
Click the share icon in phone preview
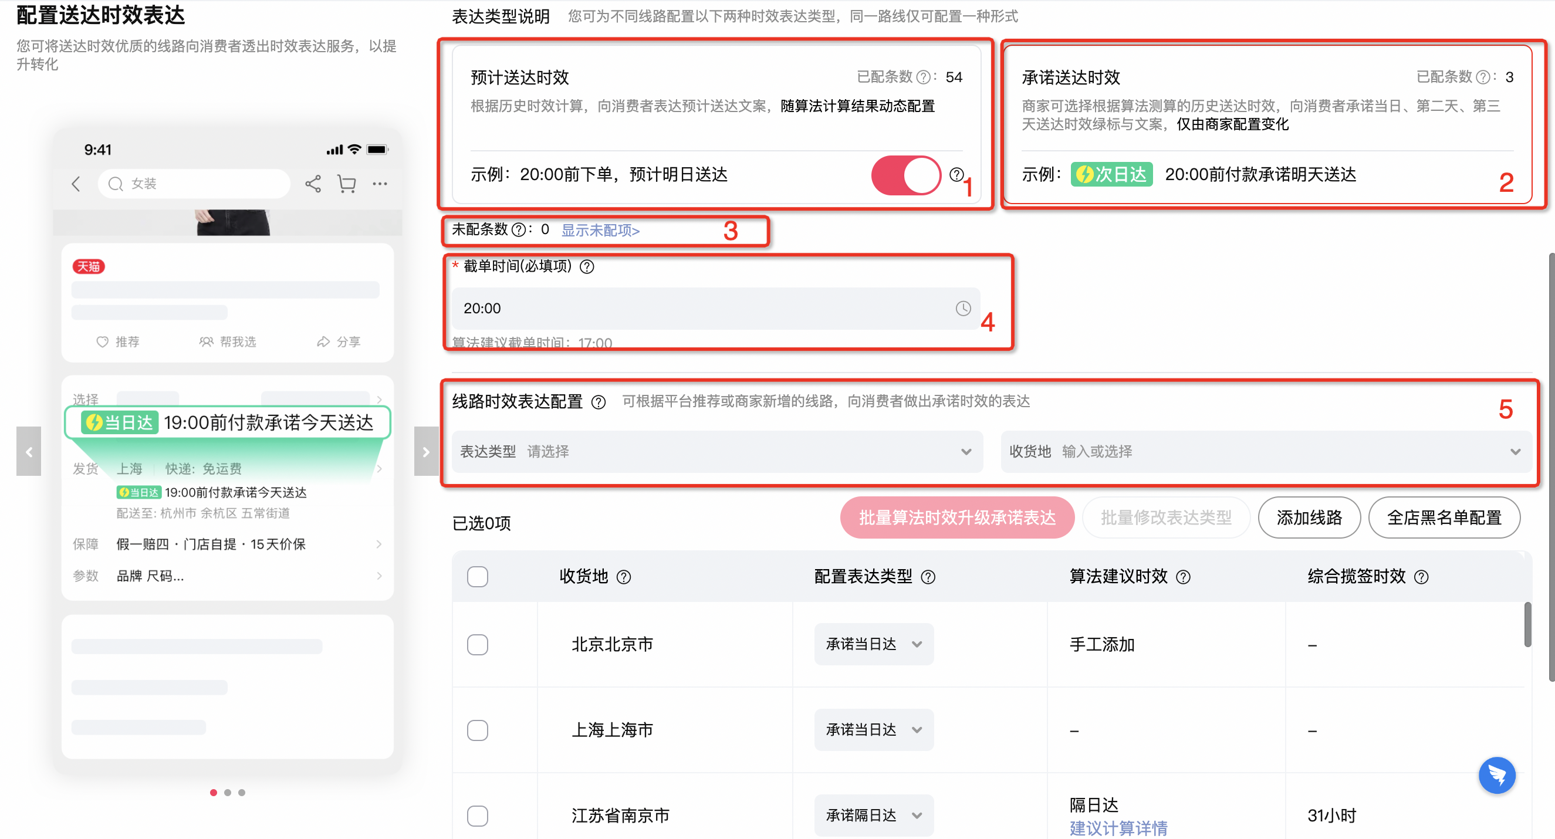[x=313, y=184]
